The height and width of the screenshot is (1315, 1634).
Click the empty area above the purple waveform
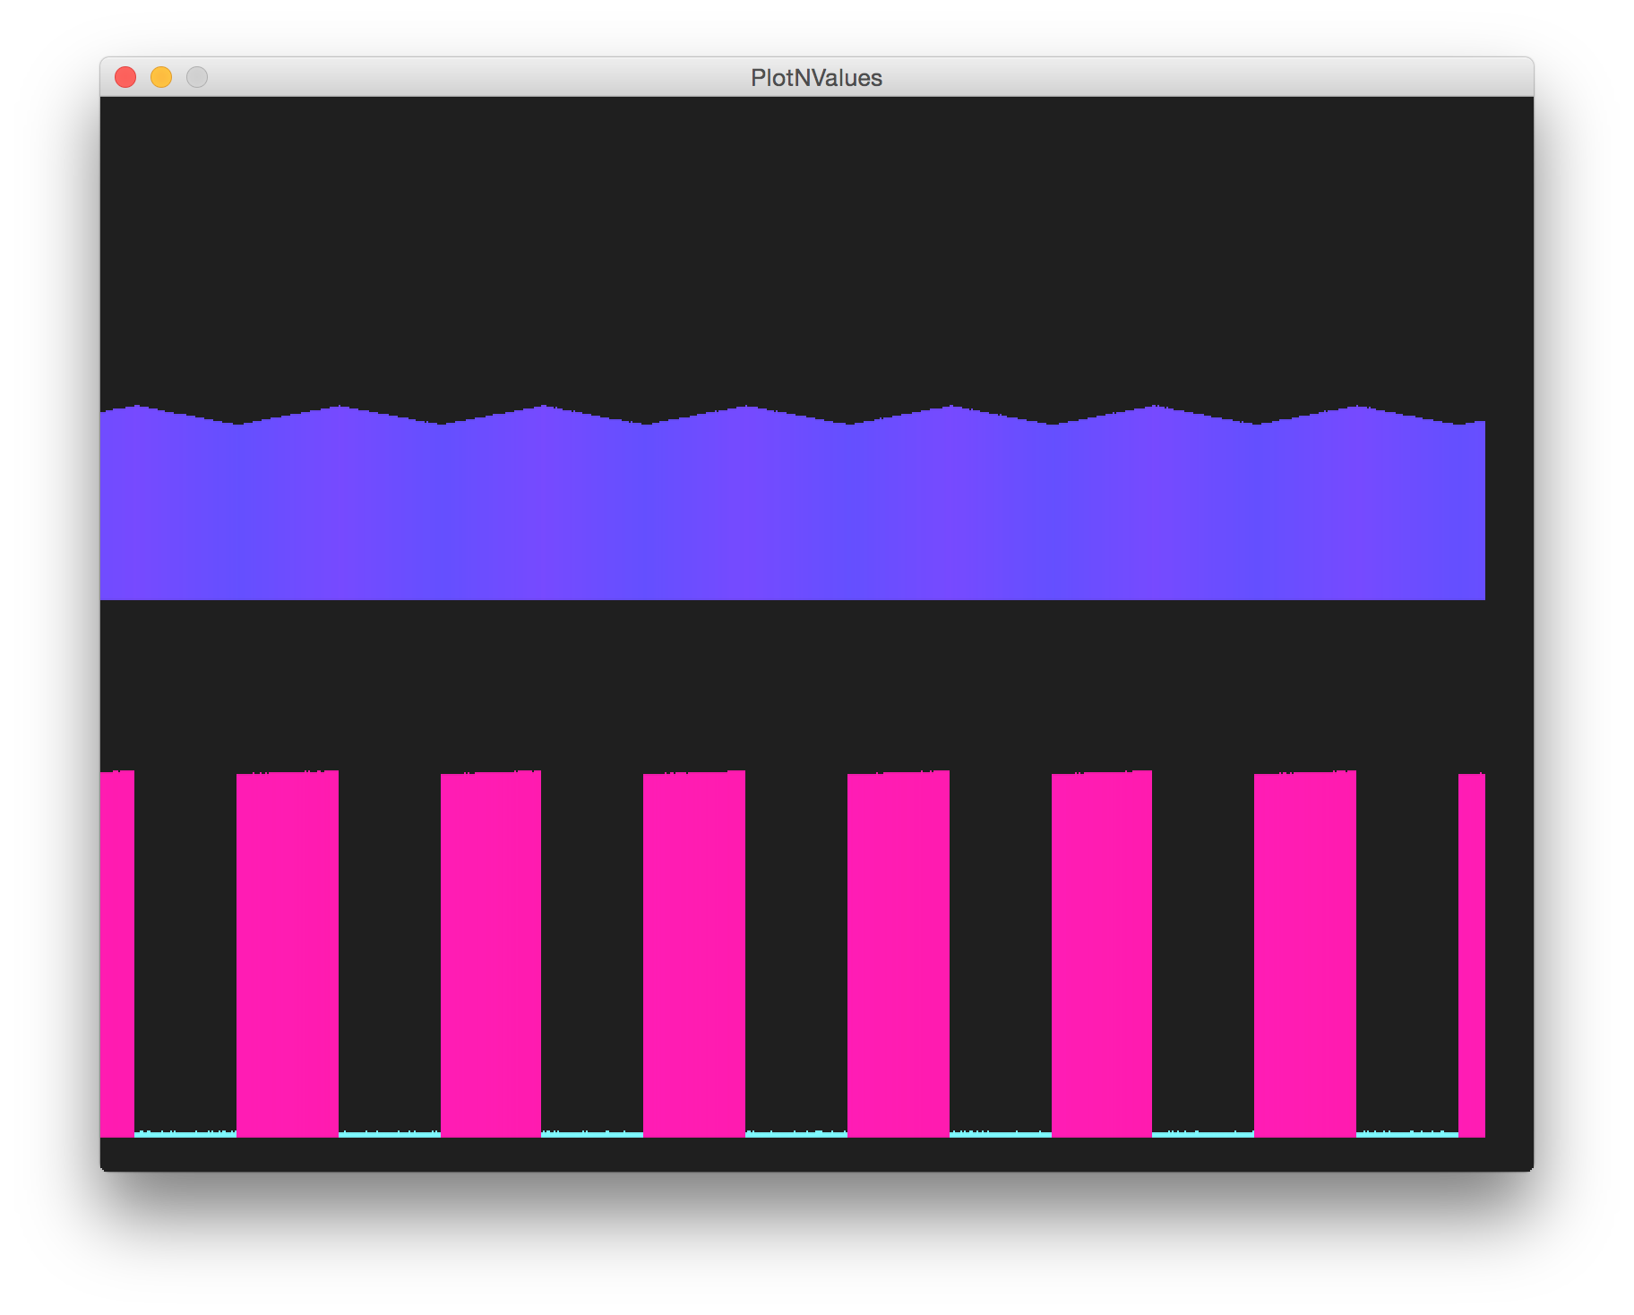806,251
